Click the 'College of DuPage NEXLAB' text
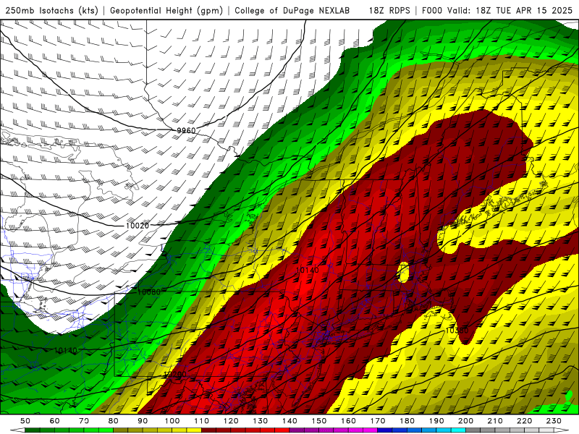 click(292, 10)
